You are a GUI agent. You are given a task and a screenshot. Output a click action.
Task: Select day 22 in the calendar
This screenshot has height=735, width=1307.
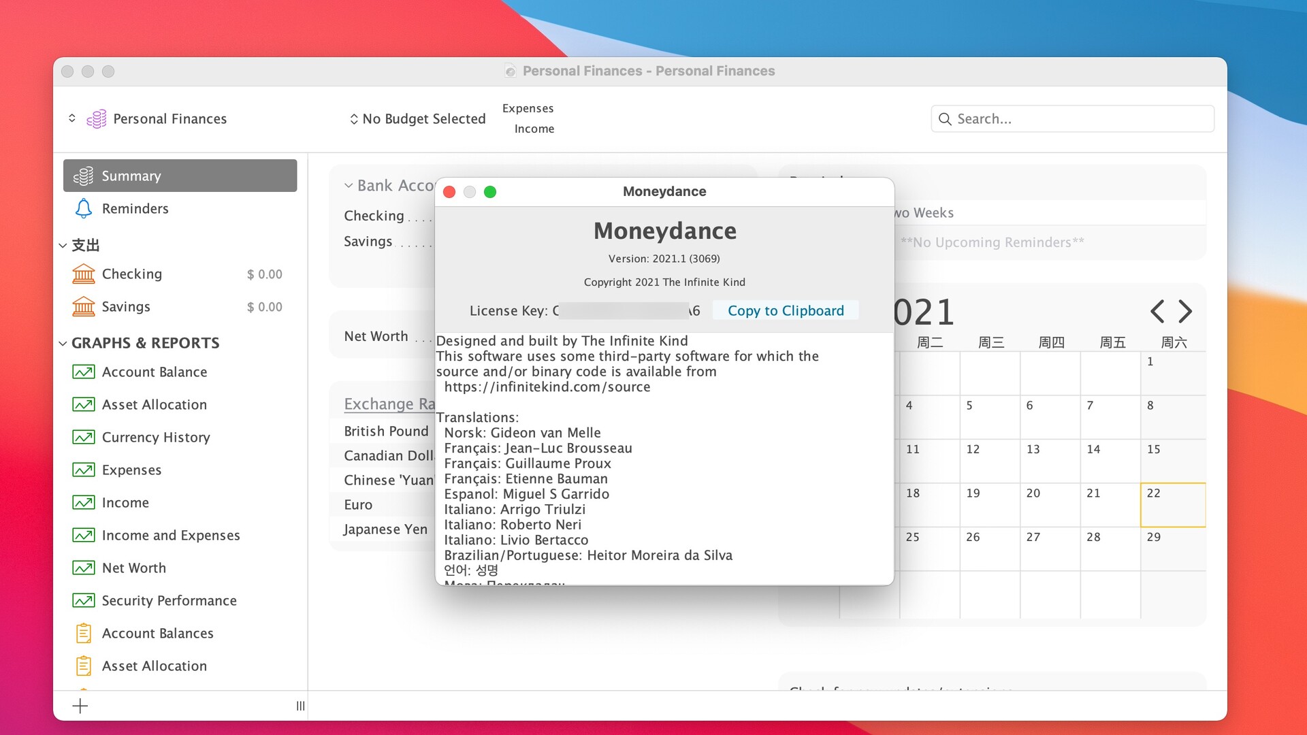tap(1172, 505)
